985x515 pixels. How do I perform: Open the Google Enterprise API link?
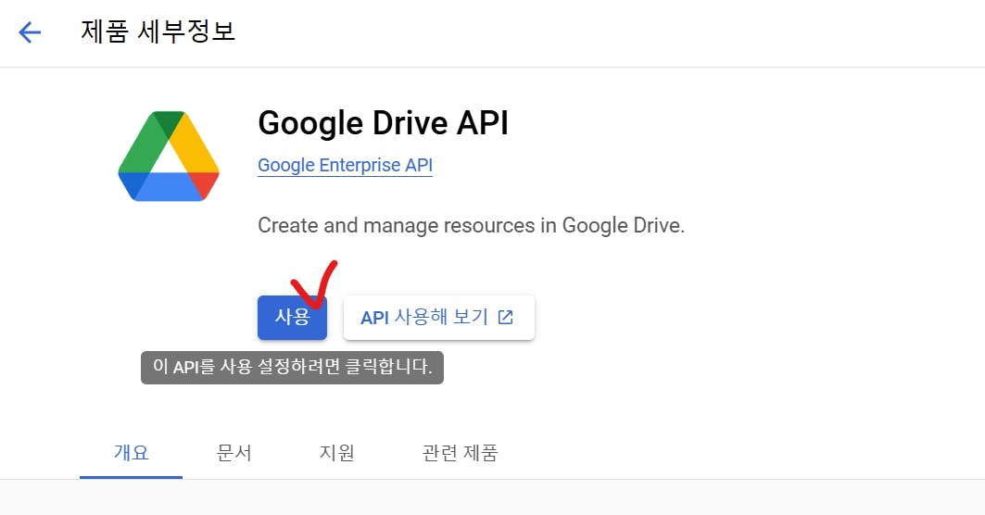(x=345, y=165)
